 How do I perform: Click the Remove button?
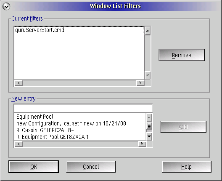point(182,55)
